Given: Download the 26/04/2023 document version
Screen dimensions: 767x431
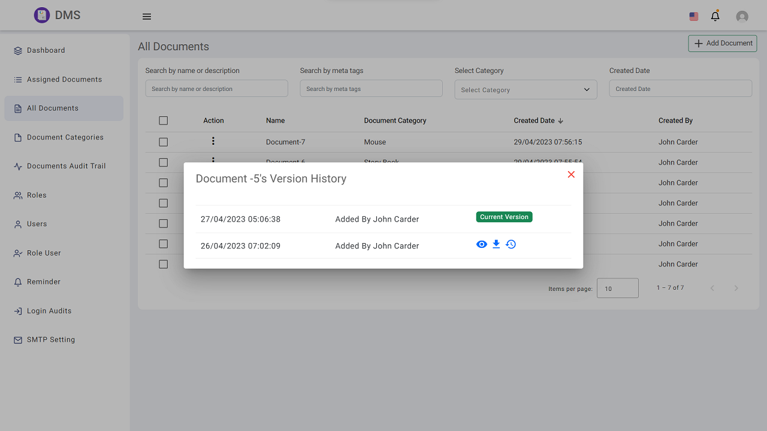Looking at the screenshot, I should [496, 244].
